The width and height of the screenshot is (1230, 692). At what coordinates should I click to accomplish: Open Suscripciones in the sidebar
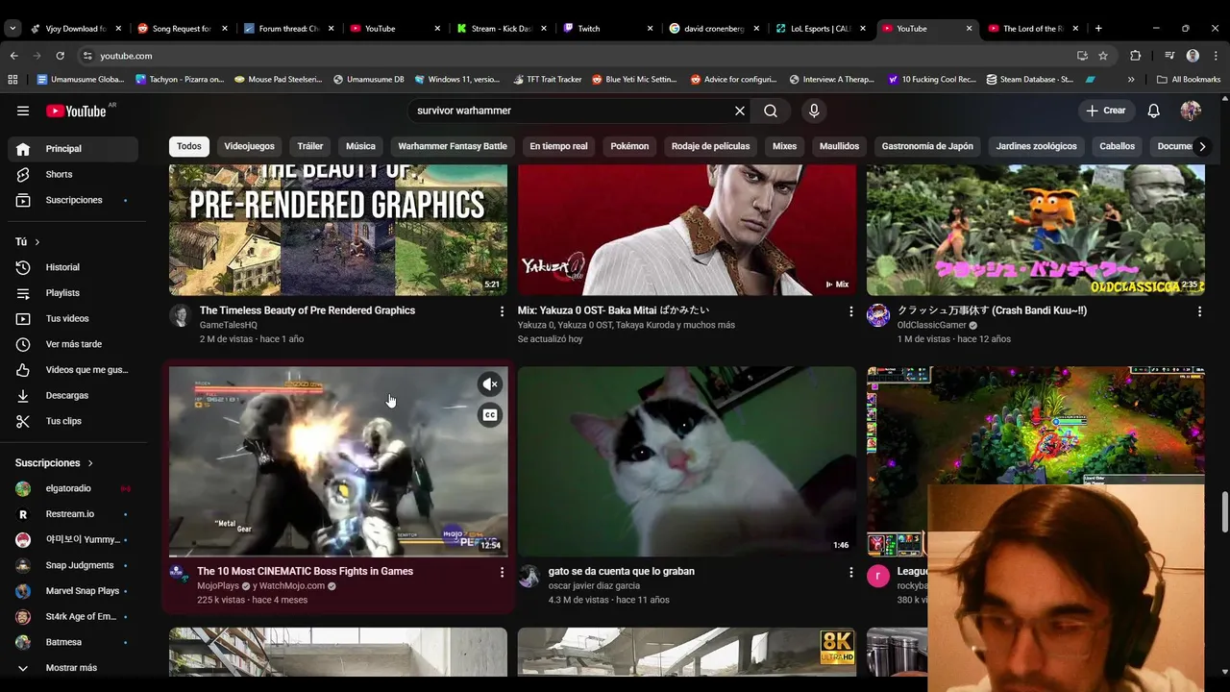(73, 200)
